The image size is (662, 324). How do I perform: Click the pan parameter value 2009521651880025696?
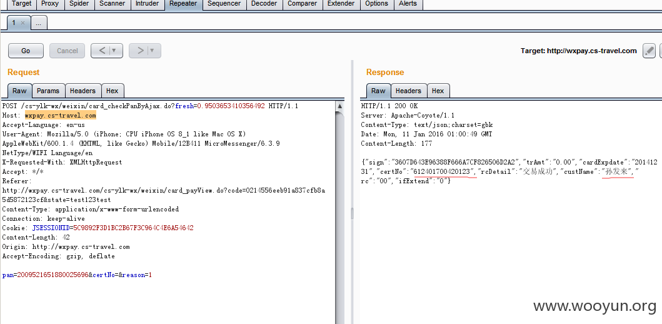tap(53, 275)
